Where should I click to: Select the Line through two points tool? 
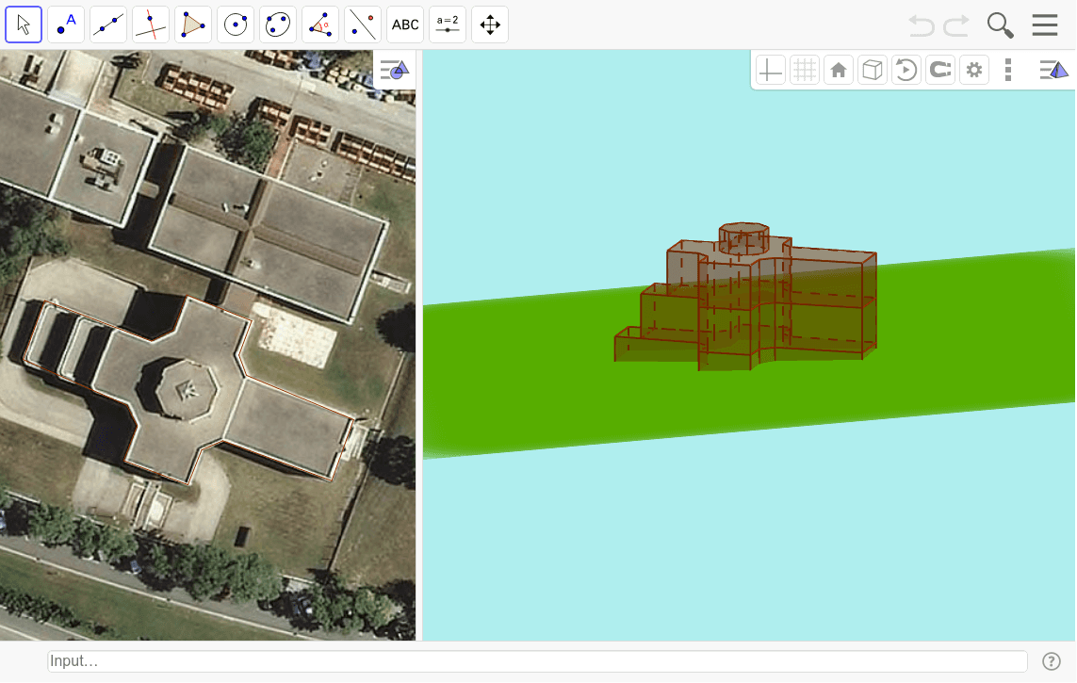108,24
